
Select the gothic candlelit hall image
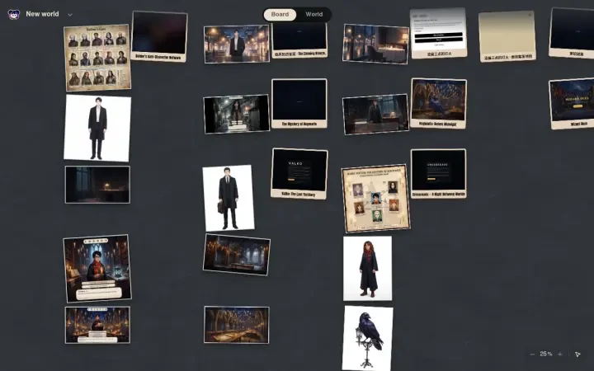pyautogui.click(x=237, y=255)
